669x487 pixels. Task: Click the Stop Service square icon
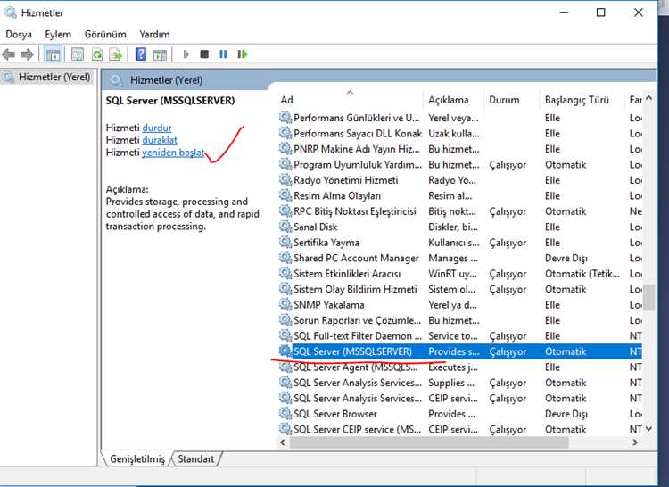tap(204, 54)
